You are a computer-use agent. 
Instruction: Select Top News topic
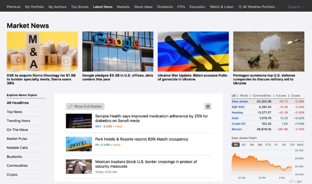point(15,112)
